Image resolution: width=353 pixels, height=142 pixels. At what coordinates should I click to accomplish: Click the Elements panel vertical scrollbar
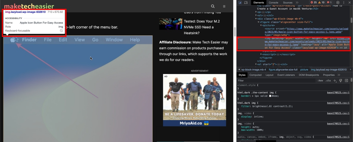coord(351,20)
